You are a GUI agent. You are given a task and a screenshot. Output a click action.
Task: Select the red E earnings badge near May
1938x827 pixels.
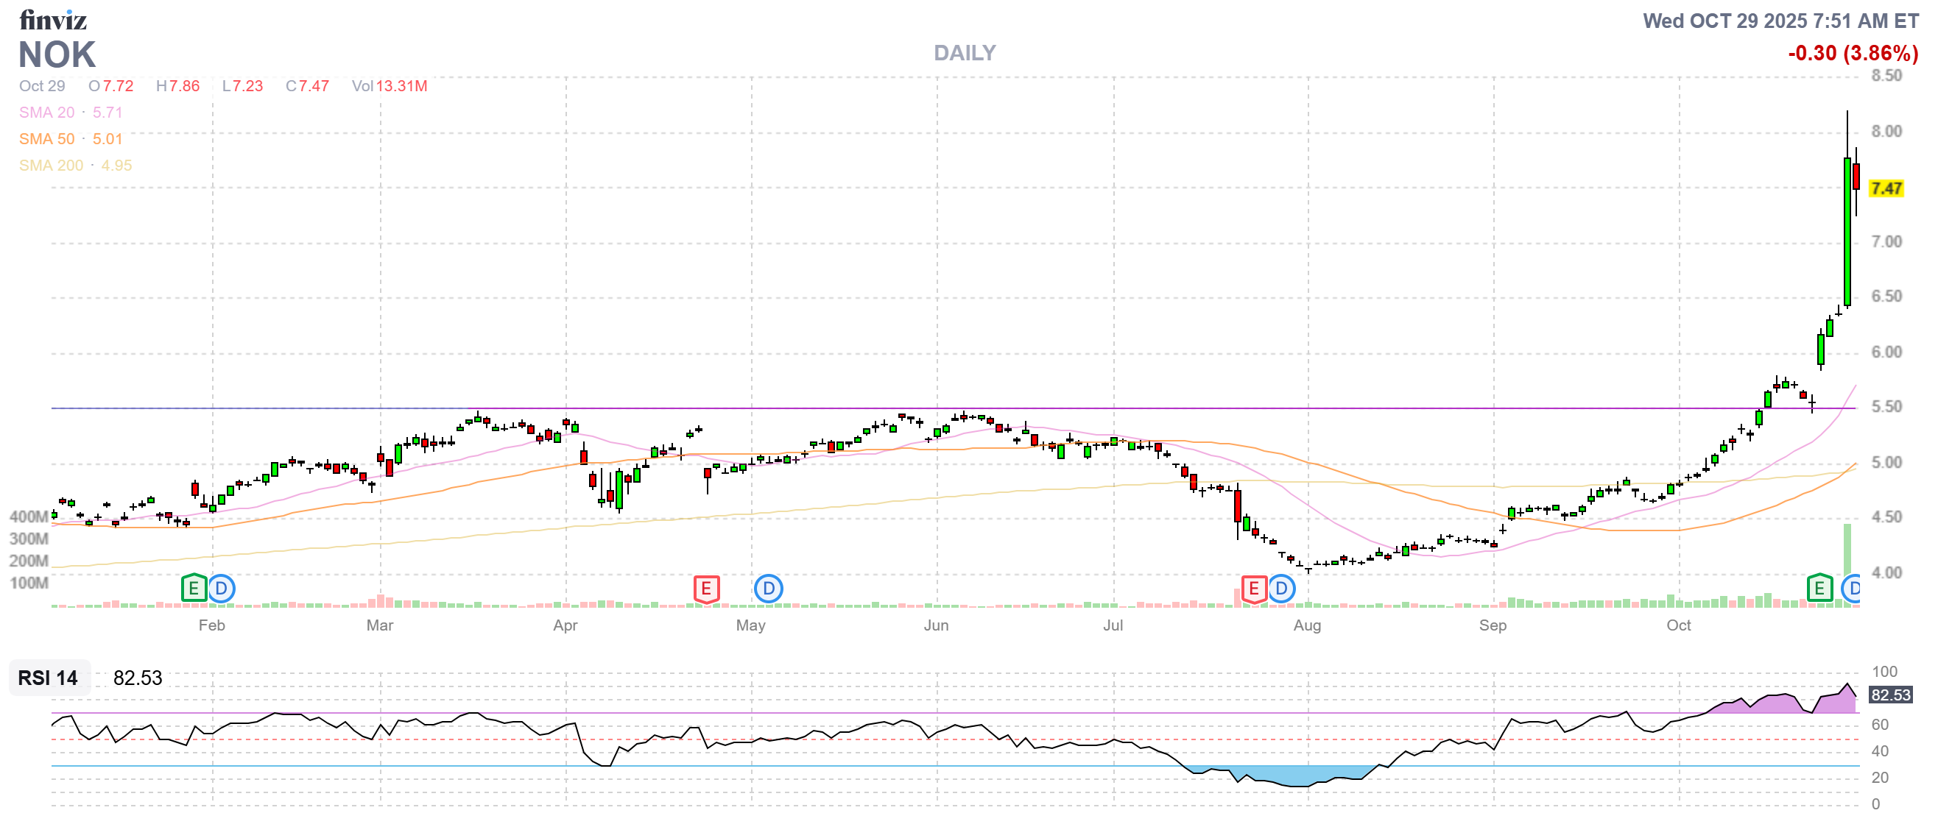point(705,589)
